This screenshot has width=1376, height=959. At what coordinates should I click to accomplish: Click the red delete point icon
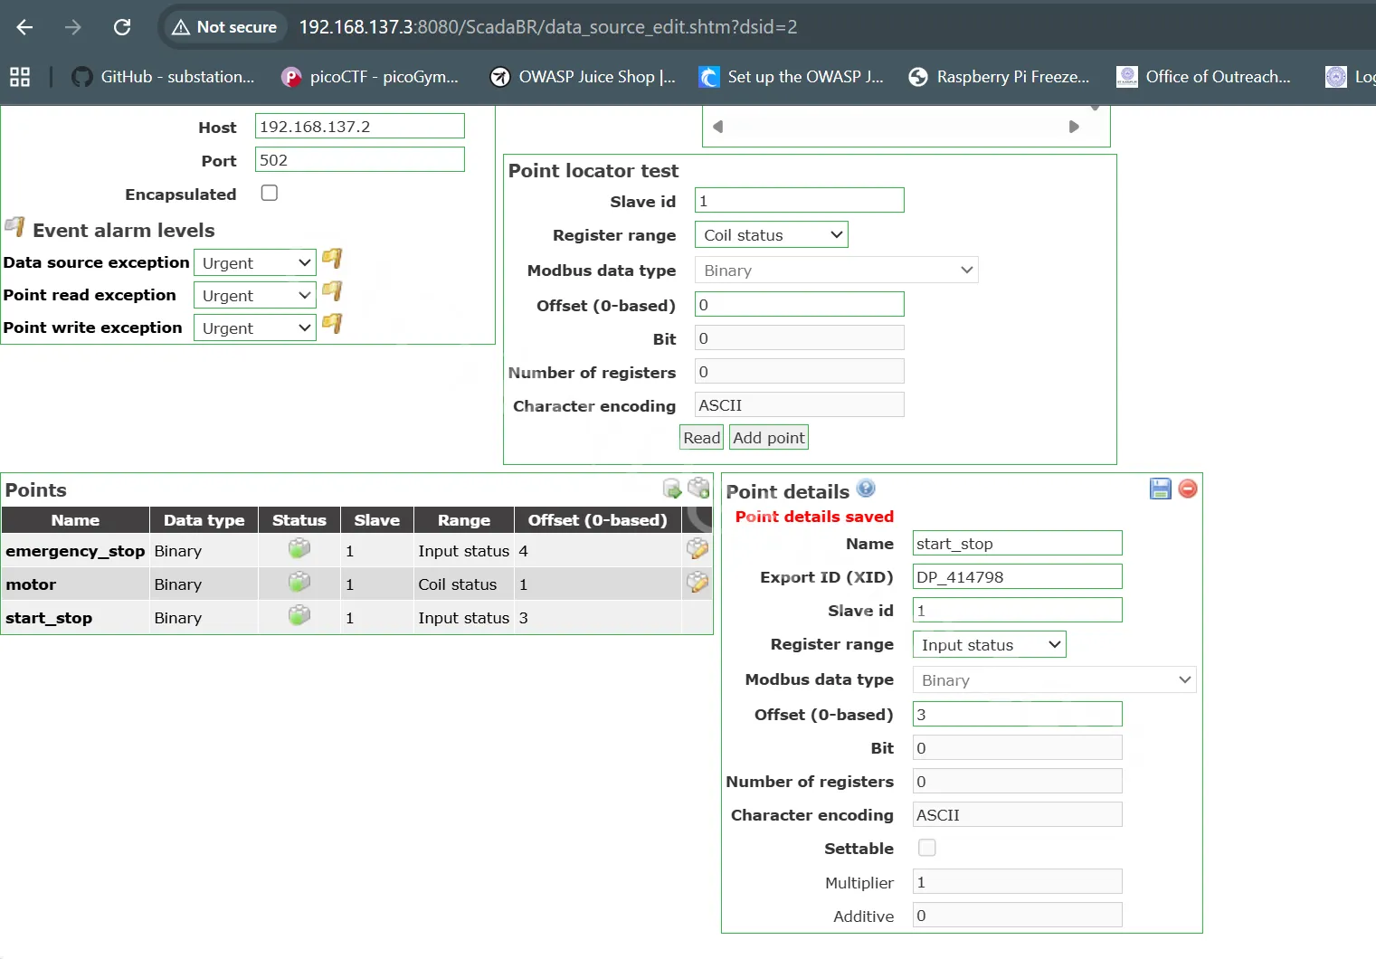(1188, 489)
